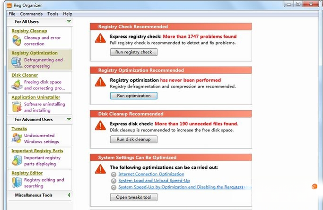The image size is (323, 210).
Task: Open the Registry Editor heading link
Action: tap(27, 173)
